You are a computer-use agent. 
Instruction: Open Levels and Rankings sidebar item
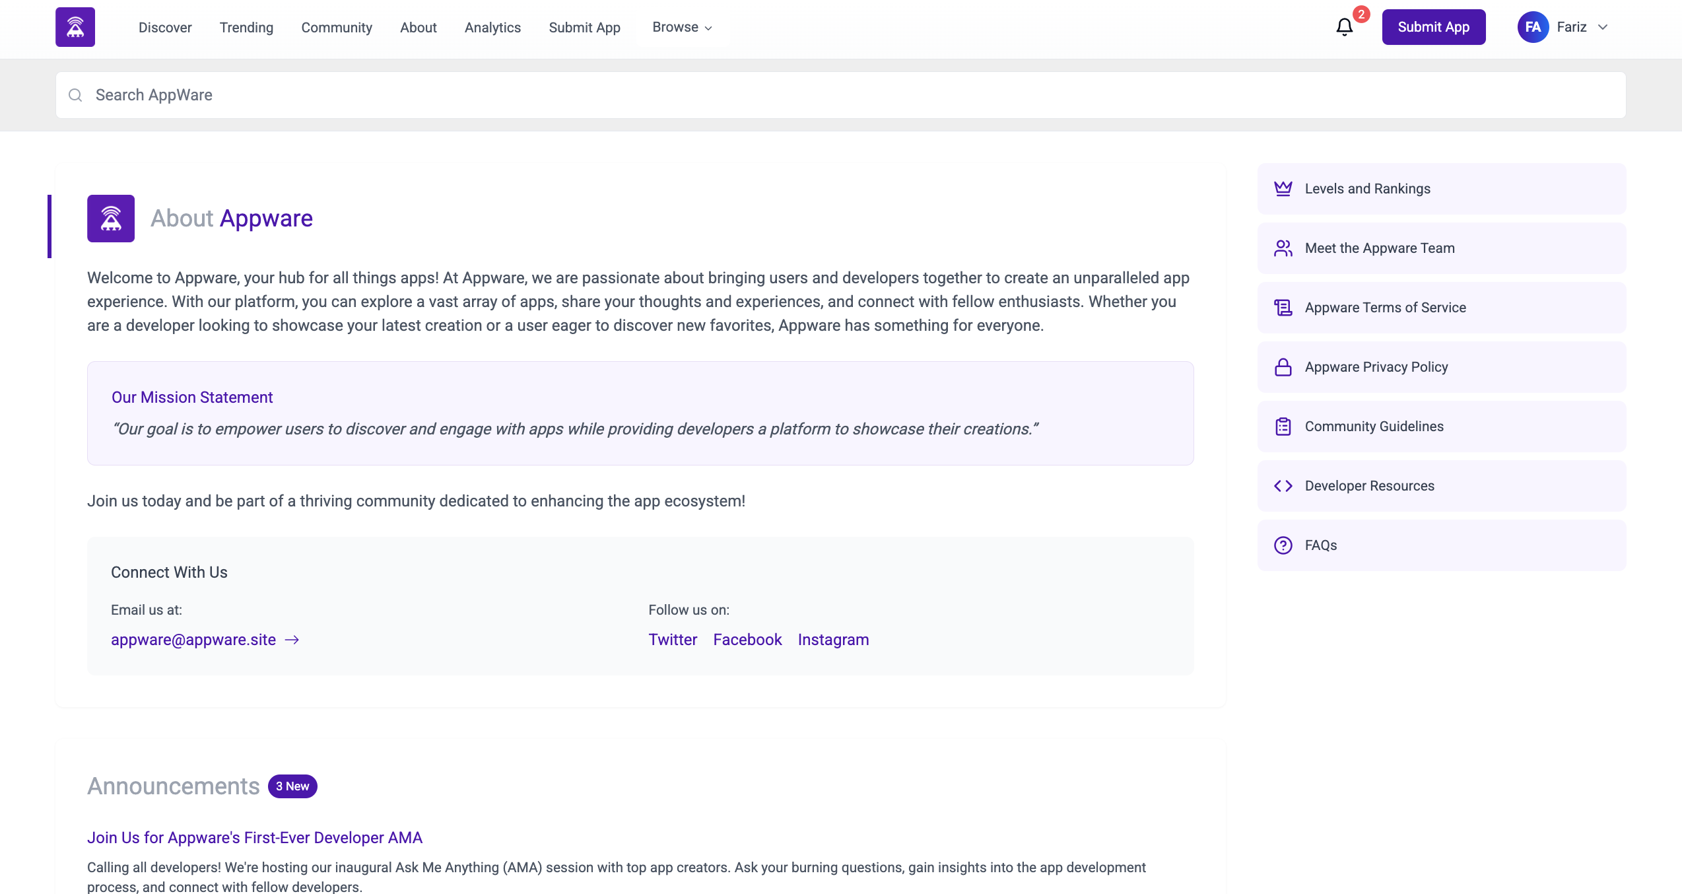(x=1442, y=189)
